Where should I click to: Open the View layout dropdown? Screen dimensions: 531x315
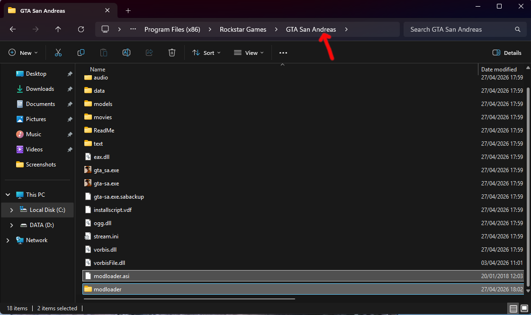click(x=249, y=52)
